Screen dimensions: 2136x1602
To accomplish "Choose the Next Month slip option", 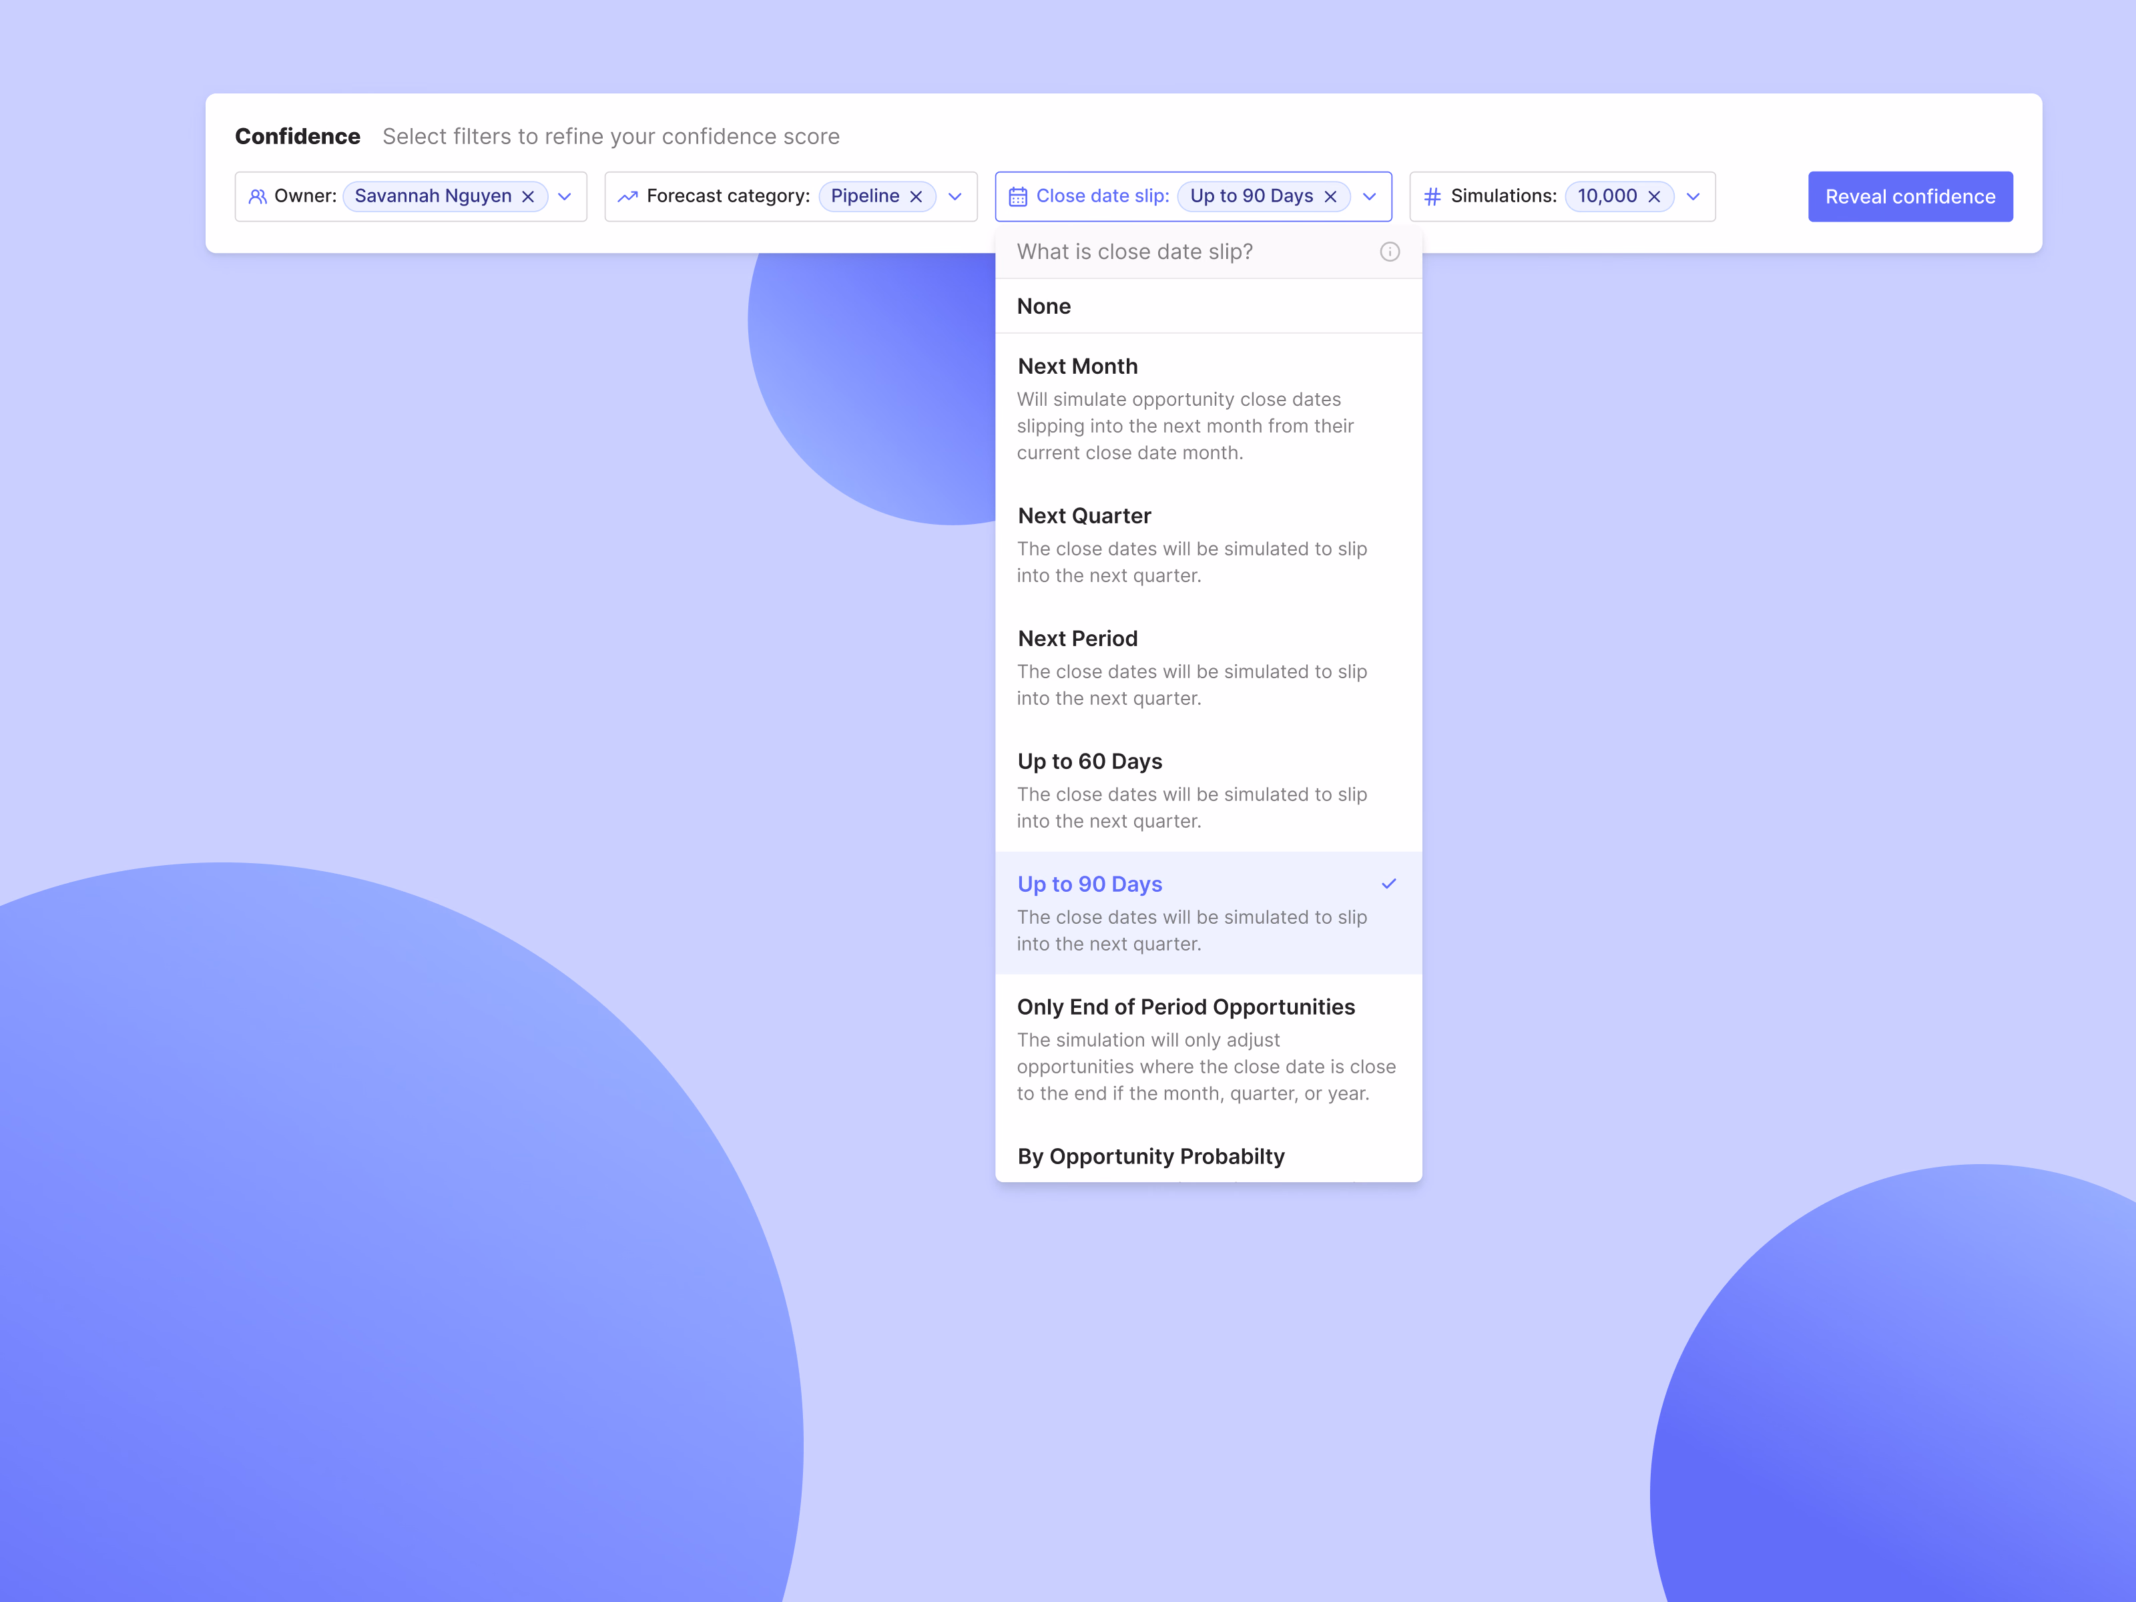I will coord(1209,409).
